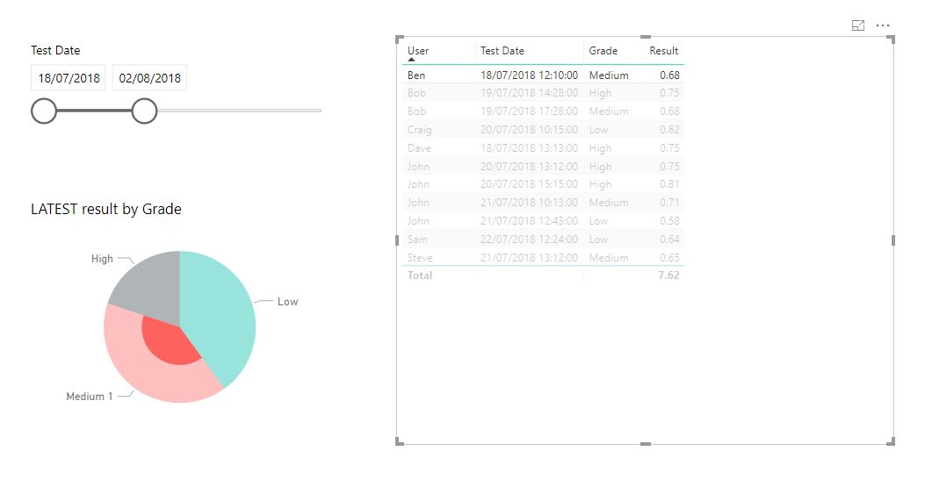Click the 'Medium 1' pie chart label

tap(89, 397)
